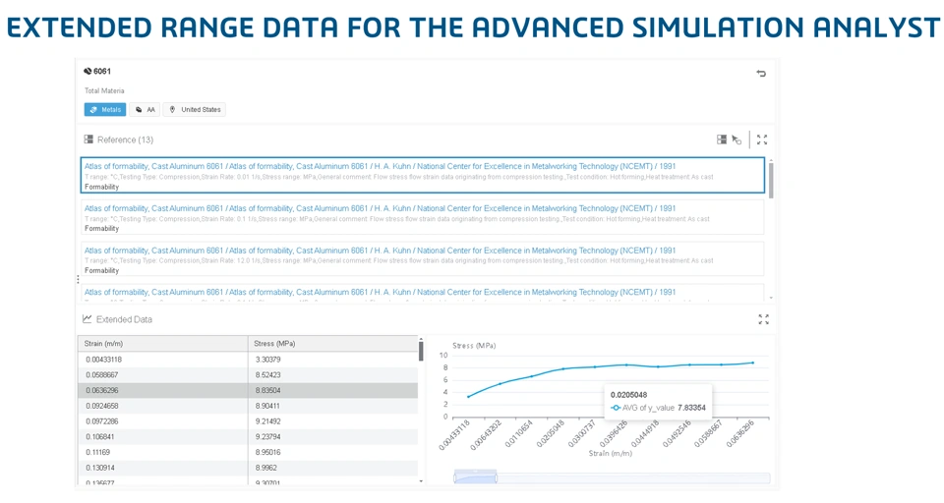The height and width of the screenshot is (503, 944).
Task: Open the reference with strain rate 12.0 1/s
Action: [423, 258]
